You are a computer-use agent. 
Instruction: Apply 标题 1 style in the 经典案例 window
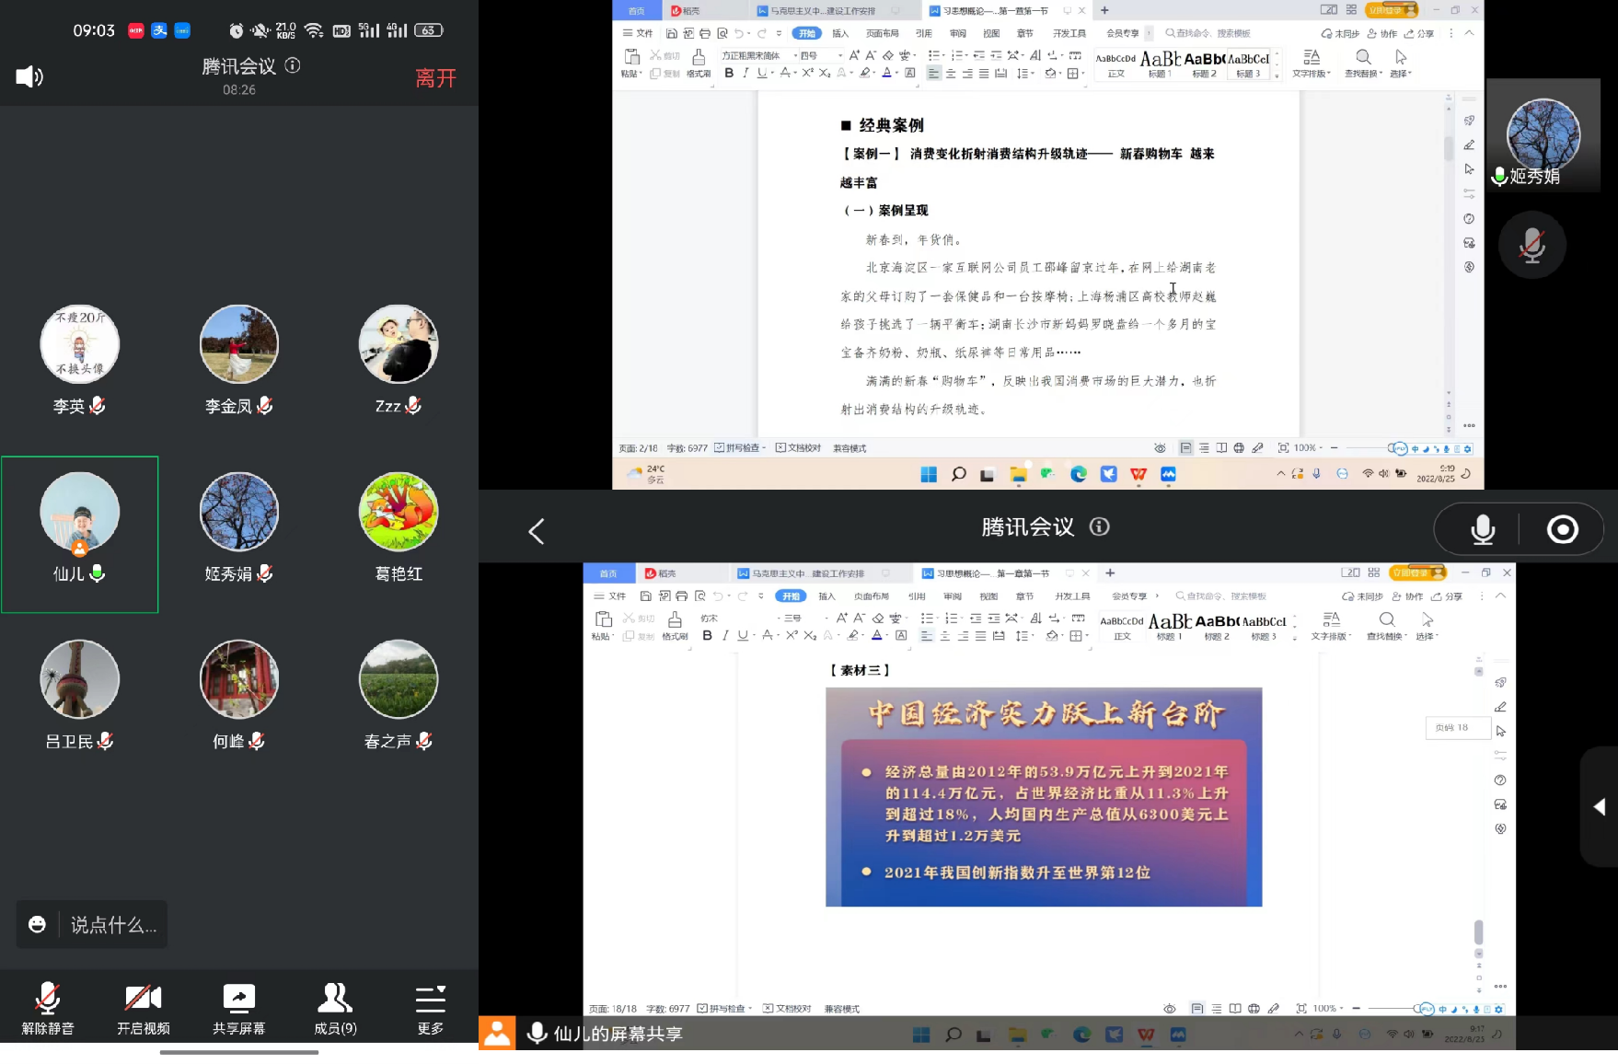1160,64
